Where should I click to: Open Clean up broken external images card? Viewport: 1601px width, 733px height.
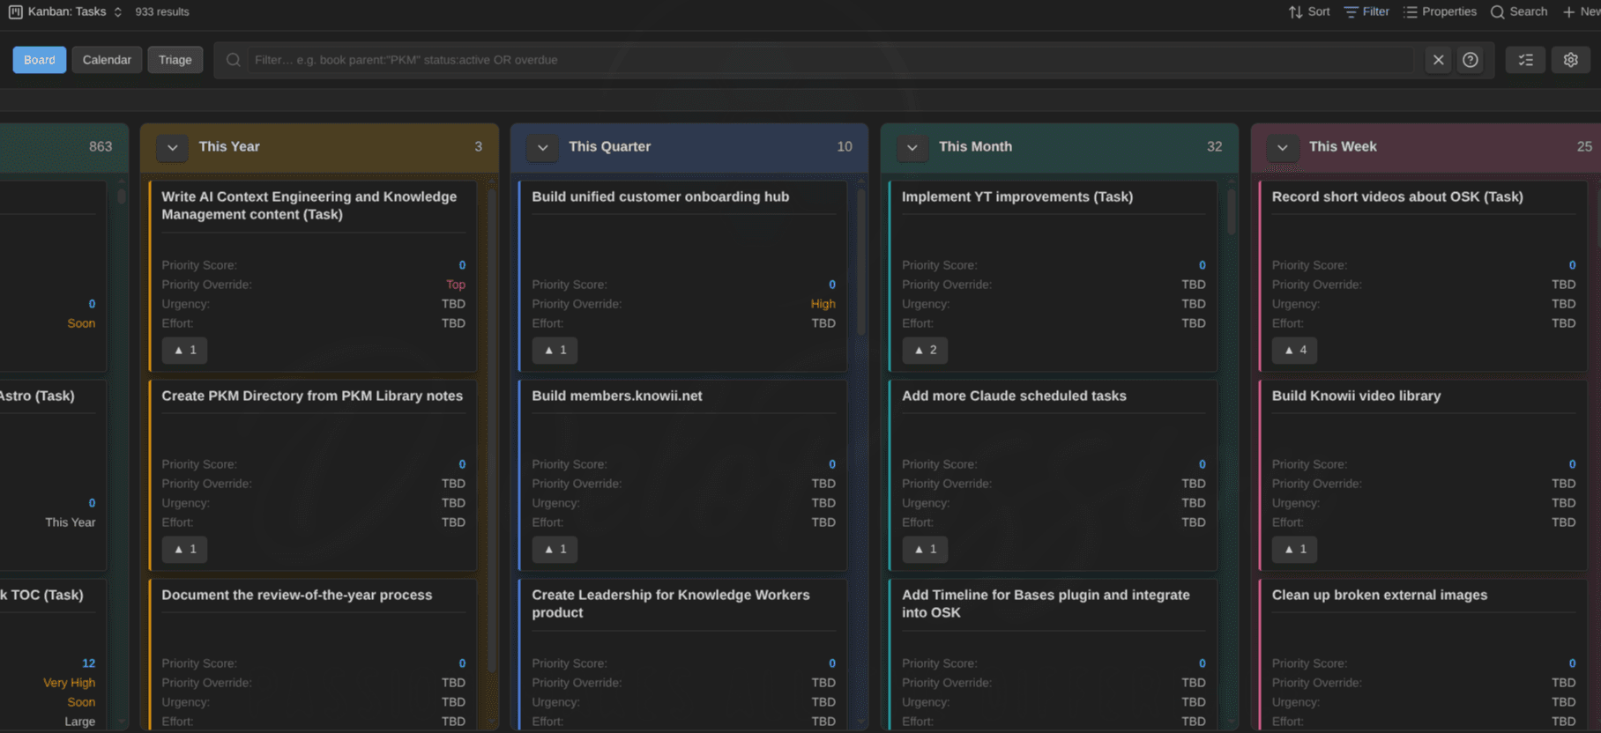tap(1380, 595)
